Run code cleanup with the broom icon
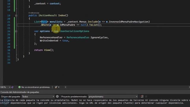Viewport: 190px width, 107px height. coord(56,87)
